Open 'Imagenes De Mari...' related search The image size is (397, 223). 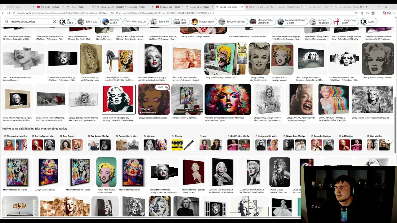click(267, 143)
